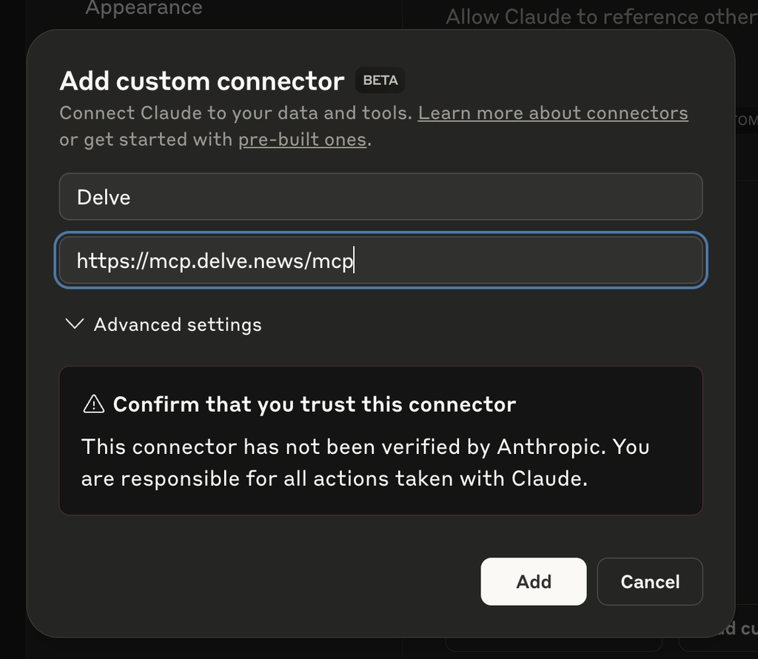Cancel adding the custom connector
Image resolution: width=758 pixels, height=659 pixels.
649,581
